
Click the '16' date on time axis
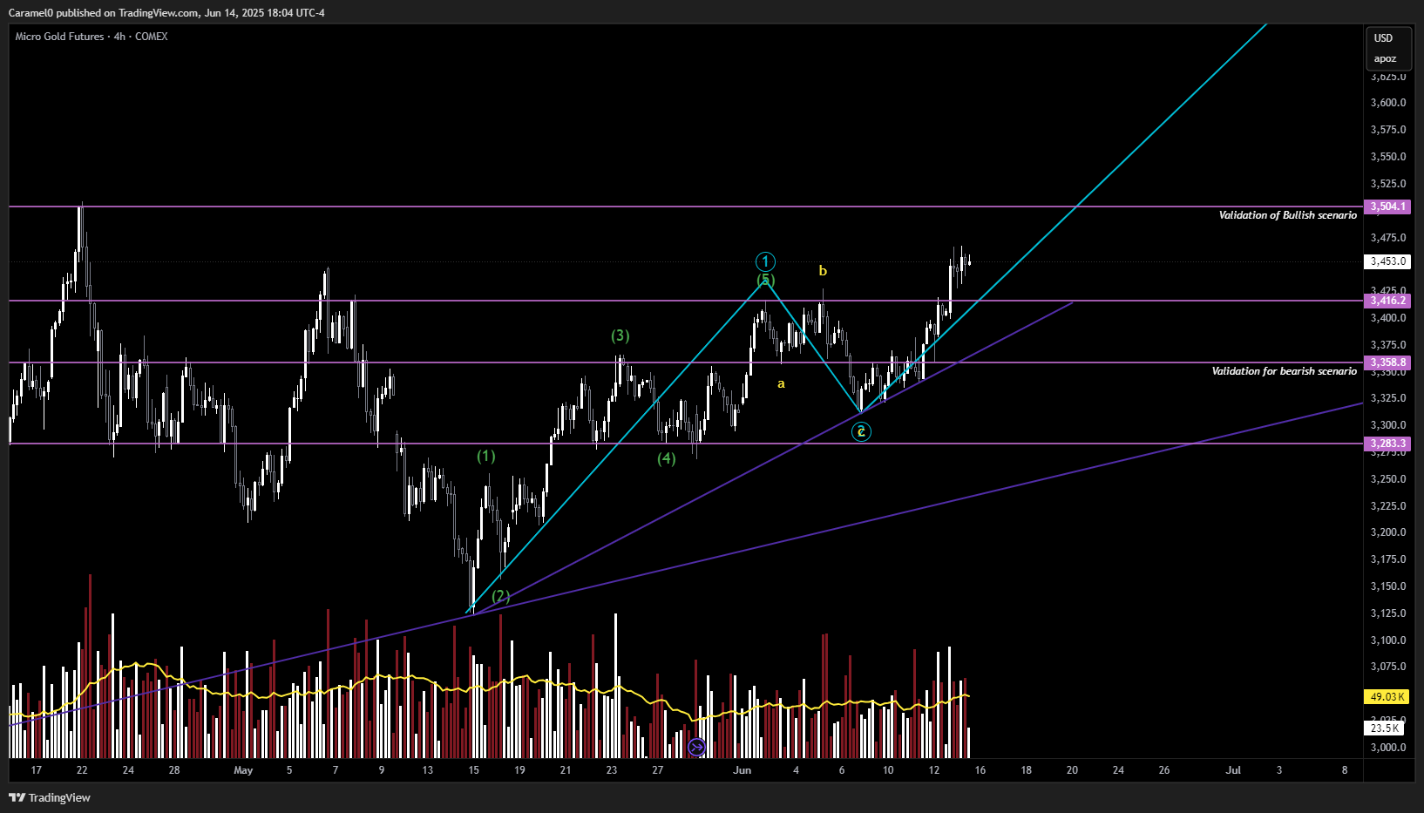[980, 770]
